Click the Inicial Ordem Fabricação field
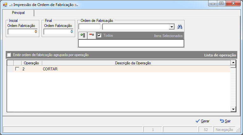The height and width of the screenshot is (135, 243). pyautogui.click(x=23, y=32)
